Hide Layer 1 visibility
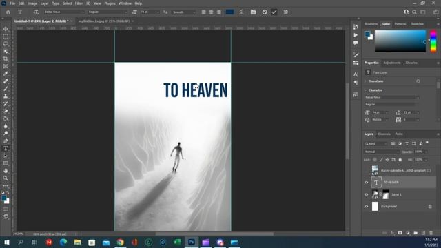Image resolution: width=441 pixels, height=248 pixels. 366,194
